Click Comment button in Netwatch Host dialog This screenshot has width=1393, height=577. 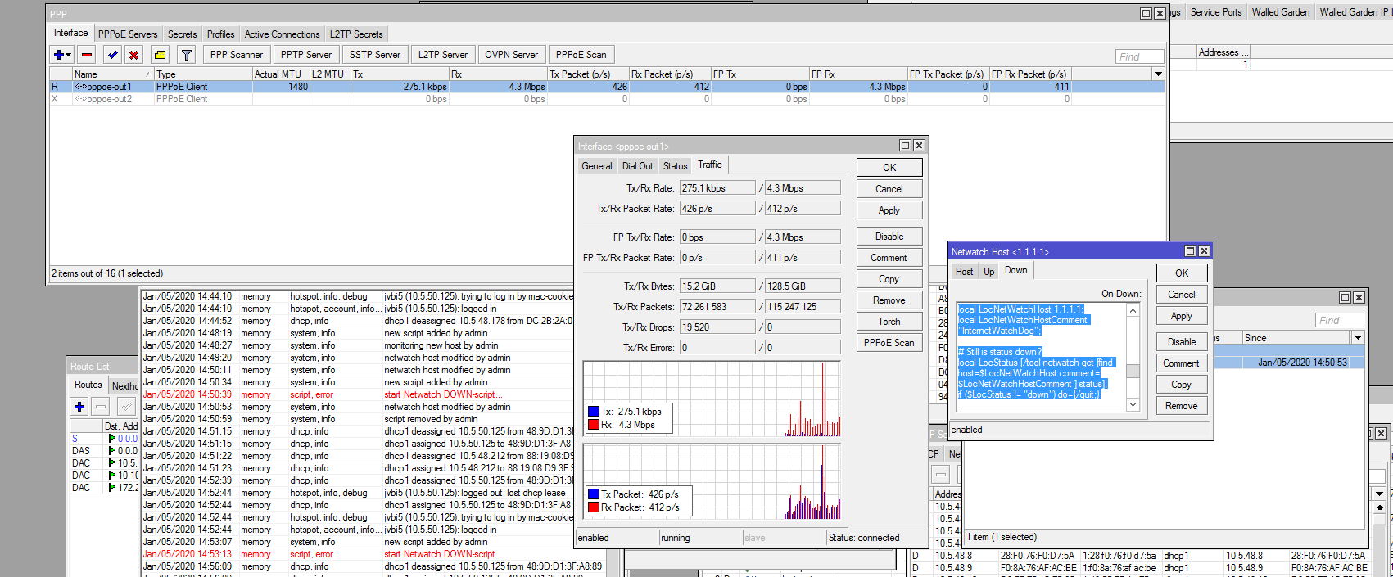click(x=1182, y=363)
